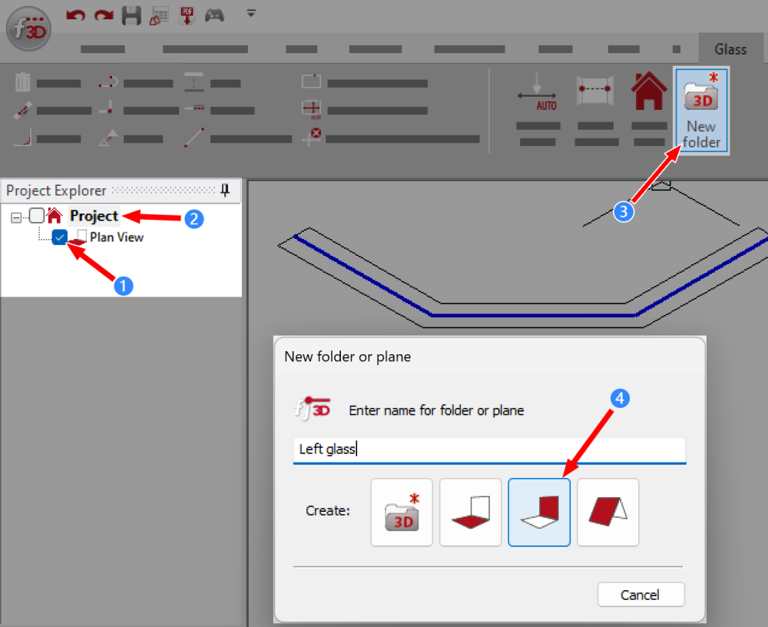The image size is (768, 627).
Task: Choose the vertical plane option in the dialog
Action: (539, 513)
